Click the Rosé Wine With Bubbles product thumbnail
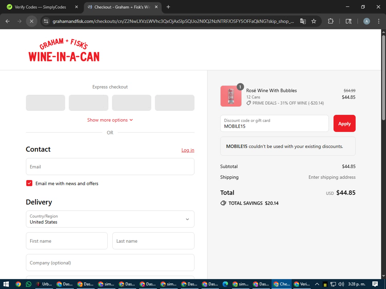The height and width of the screenshot is (289, 386). coord(231,96)
